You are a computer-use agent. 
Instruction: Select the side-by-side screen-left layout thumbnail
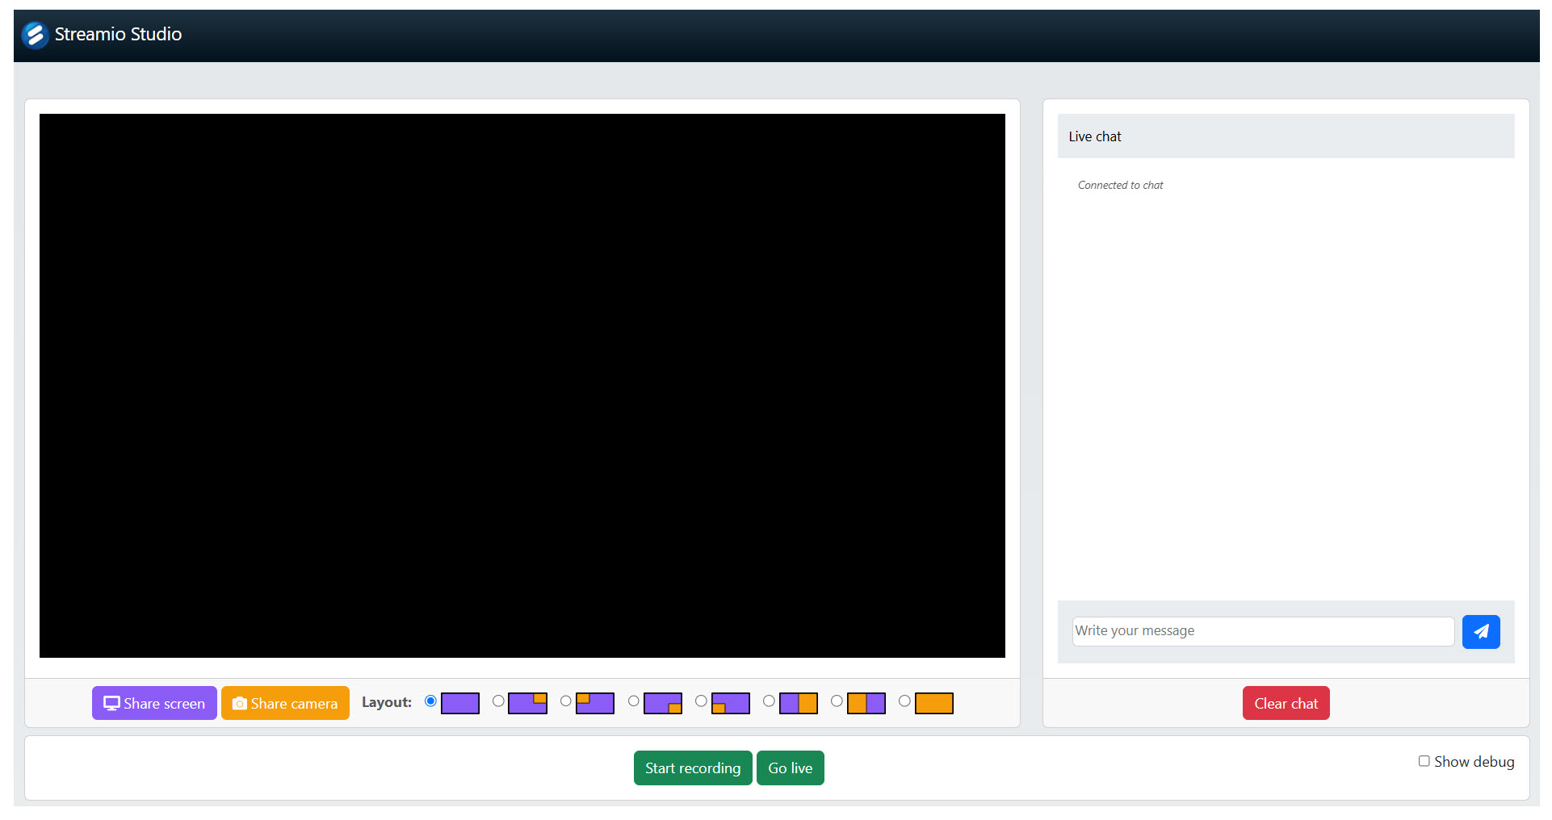point(799,703)
